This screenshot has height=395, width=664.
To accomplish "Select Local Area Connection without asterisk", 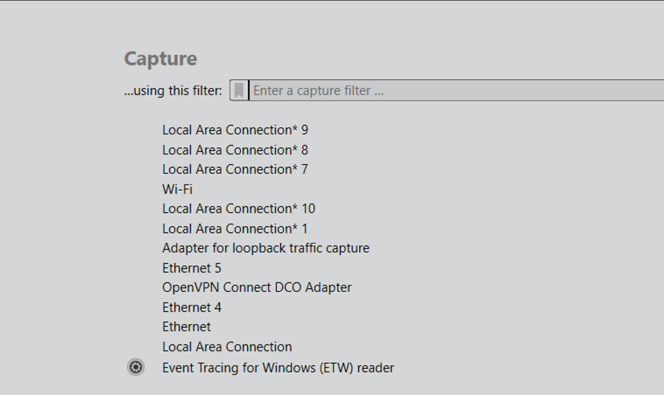I will [227, 347].
